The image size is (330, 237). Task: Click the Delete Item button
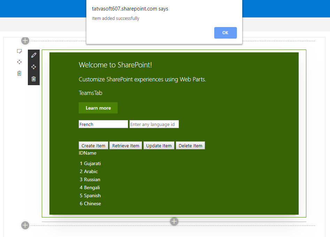(190, 146)
